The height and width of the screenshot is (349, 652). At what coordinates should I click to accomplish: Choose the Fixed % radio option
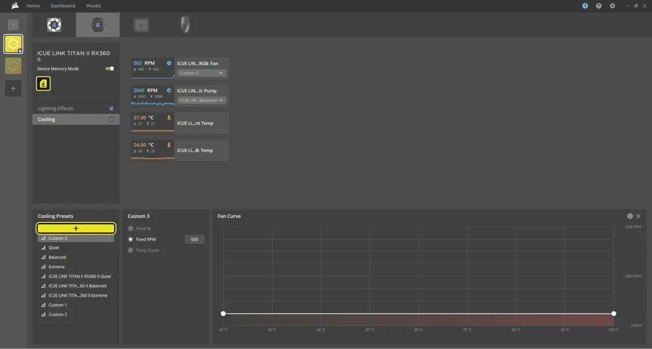point(130,228)
